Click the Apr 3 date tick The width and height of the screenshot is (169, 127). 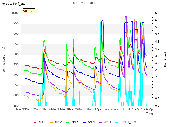pos(118,109)
